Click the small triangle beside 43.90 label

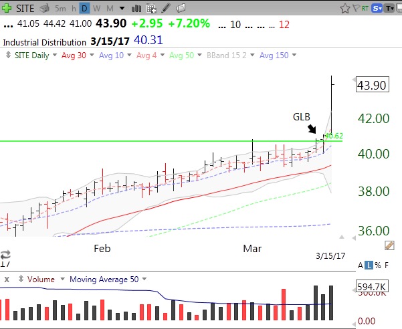[354, 80]
